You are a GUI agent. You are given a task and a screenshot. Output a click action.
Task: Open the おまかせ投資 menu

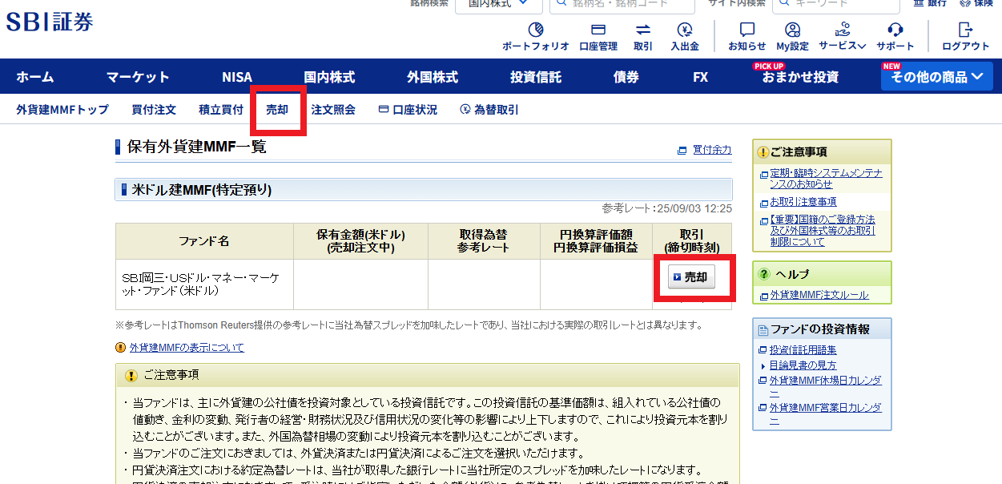pyautogui.click(x=801, y=77)
